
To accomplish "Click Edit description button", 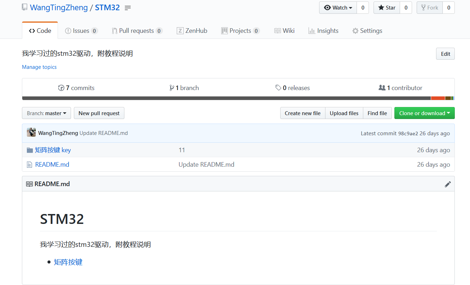I will coord(445,54).
